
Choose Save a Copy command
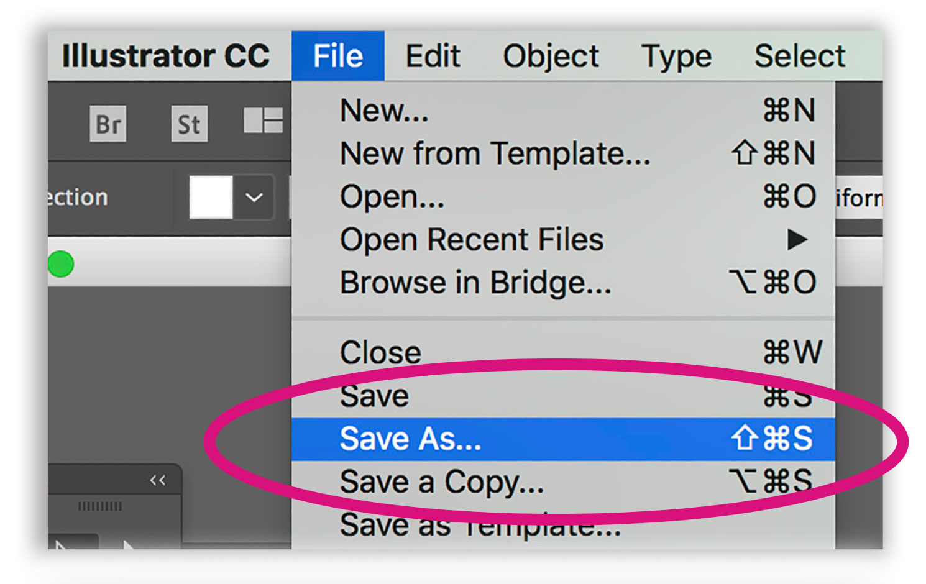(x=441, y=482)
